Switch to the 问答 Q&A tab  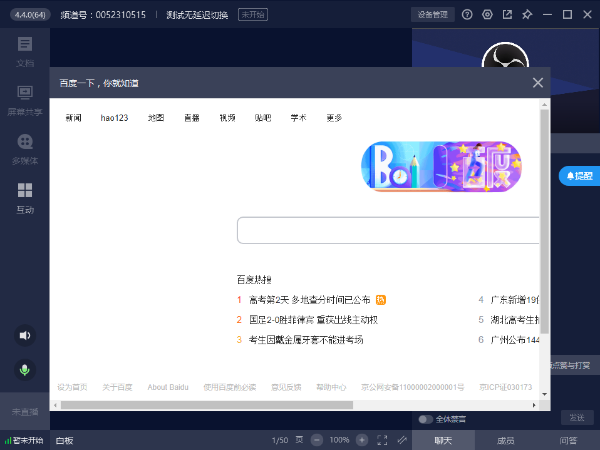(568, 440)
